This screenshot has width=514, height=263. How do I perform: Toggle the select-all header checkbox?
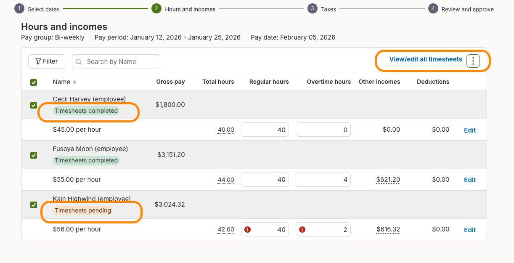[x=34, y=82]
